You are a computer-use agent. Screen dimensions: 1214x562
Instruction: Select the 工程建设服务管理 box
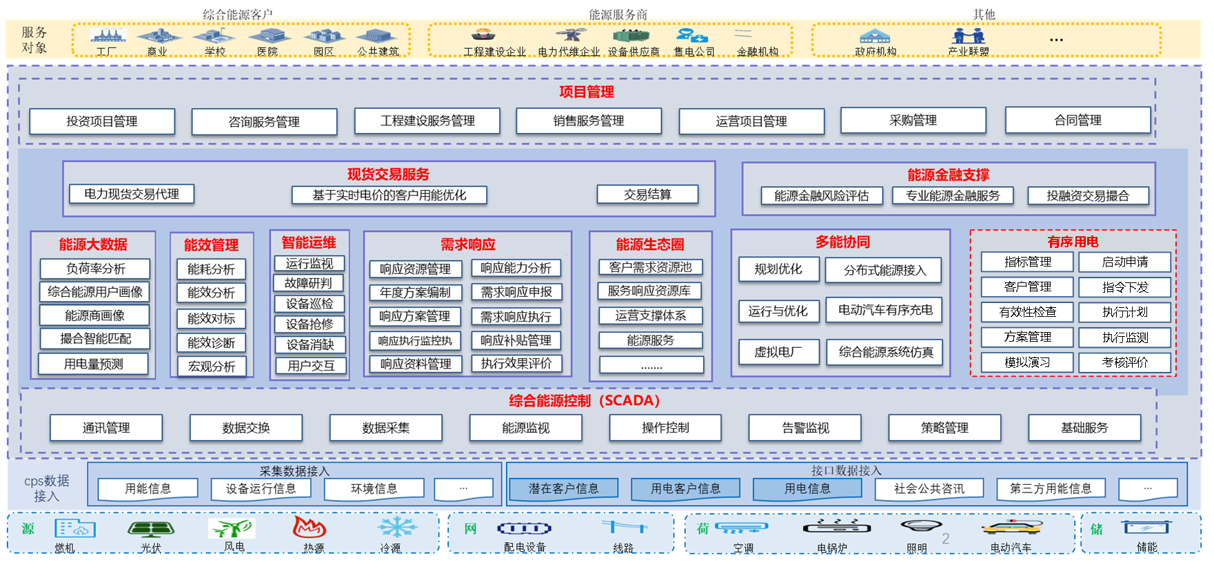427,121
